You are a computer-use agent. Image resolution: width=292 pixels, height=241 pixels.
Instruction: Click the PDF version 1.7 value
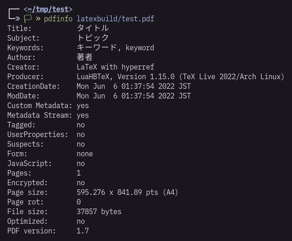point(83,231)
